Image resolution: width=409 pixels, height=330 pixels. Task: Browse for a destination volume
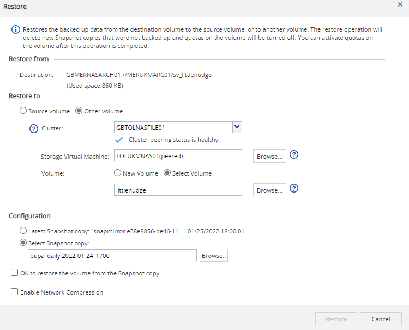[269, 190]
